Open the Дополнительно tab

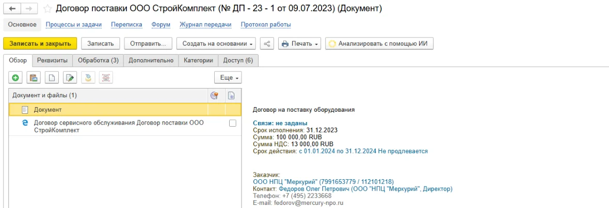[x=151, y=60]
